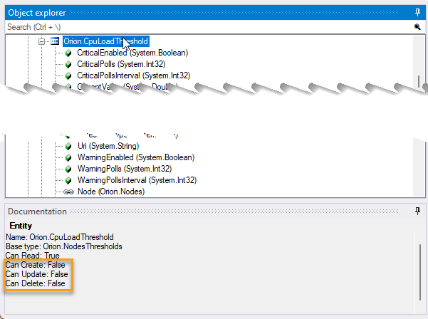Click the green icon beside CriticalEnabled
Image resolution: width=428 pixels, height=319 pixels.
pos(68,53)
